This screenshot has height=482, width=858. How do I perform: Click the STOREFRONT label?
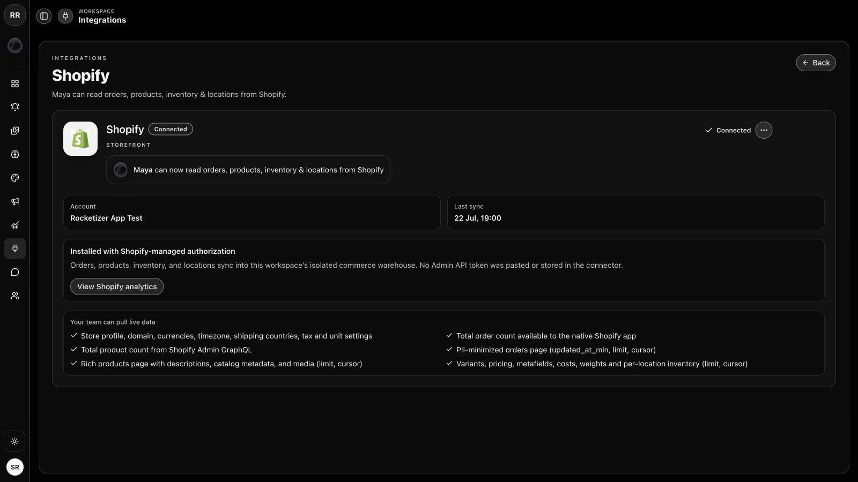click(x=128, y=145)
